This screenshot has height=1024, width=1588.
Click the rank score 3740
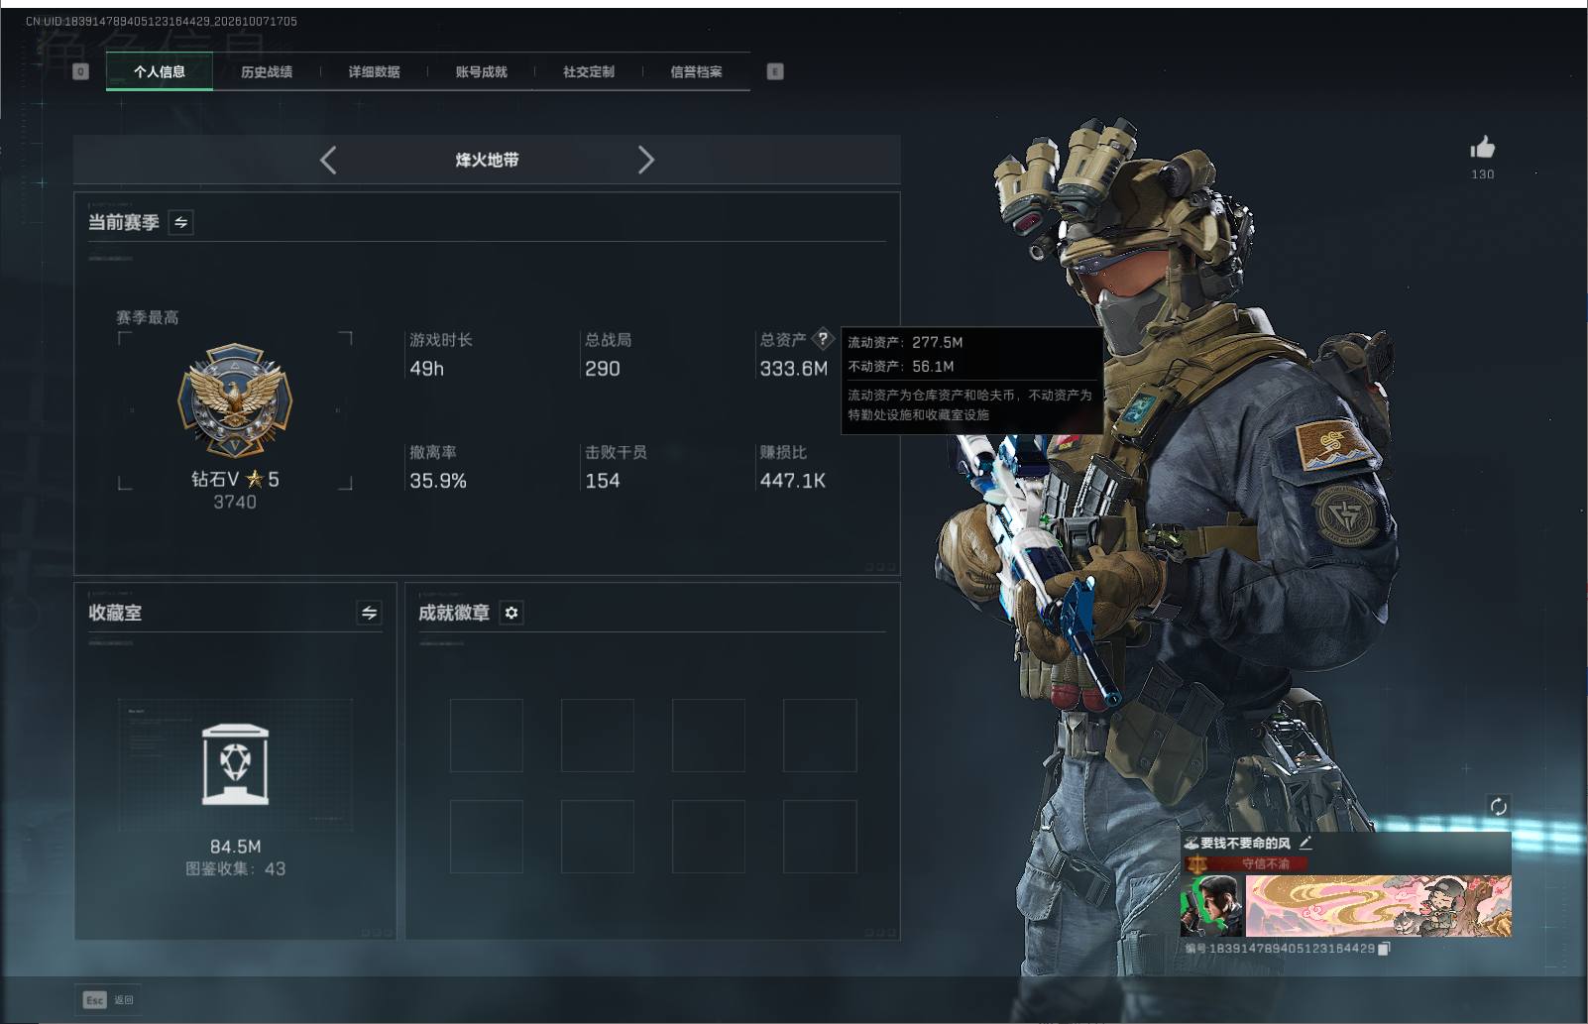[235, 502]
